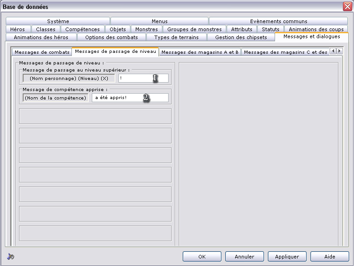Switch to the Gestion des chipsets tab
Viewport: 354px width, 266px height.
tap(241, 37)
